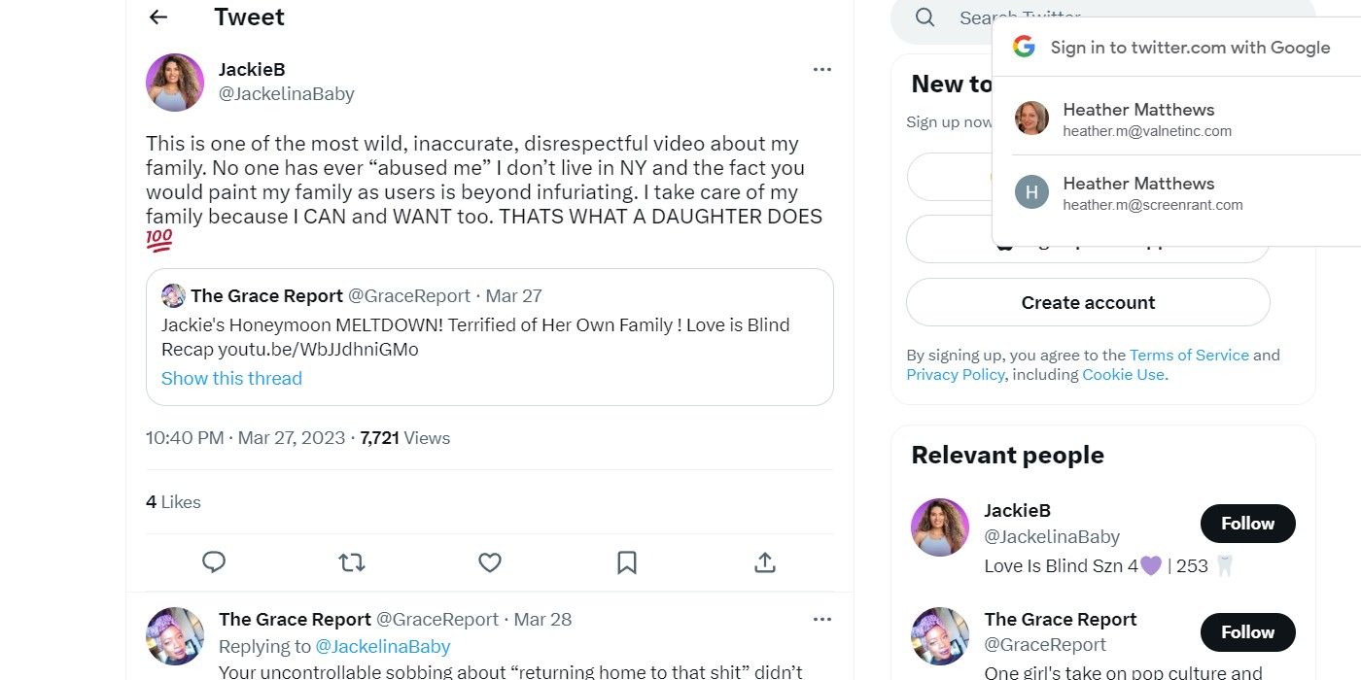
Task: Open the @JackelinaBaby mention in the reply
Action: (383, 647)
